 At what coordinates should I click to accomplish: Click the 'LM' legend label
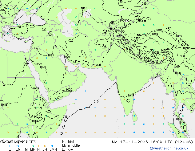pos(18,149)
